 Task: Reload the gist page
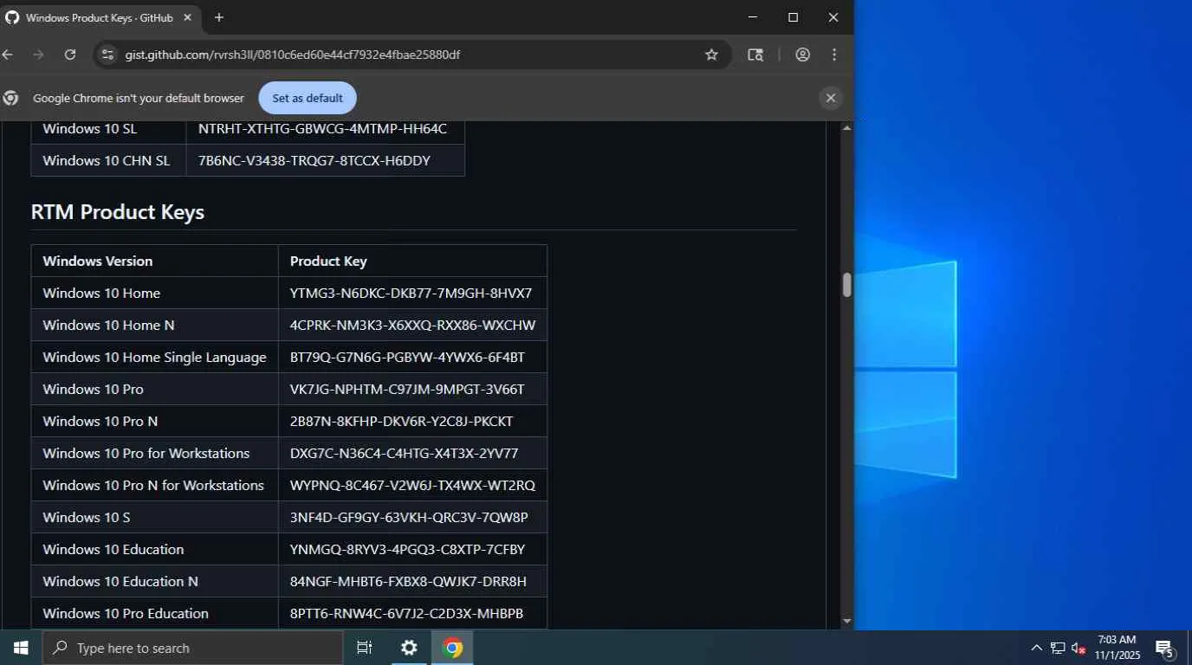click(x=70, y=55)
